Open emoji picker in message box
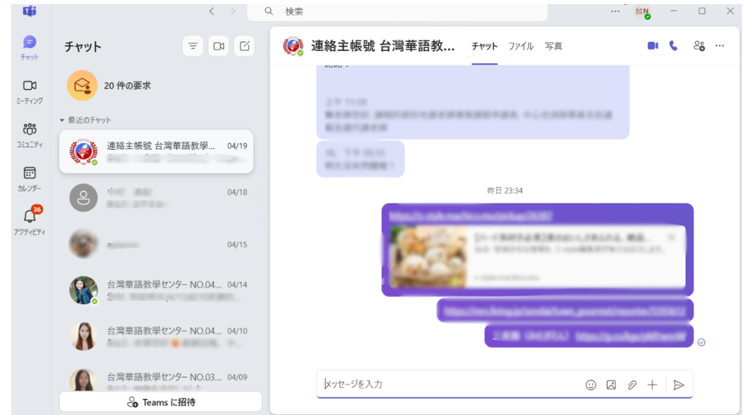This screenshot has height=415, width=749. click(x=591, y=384)
